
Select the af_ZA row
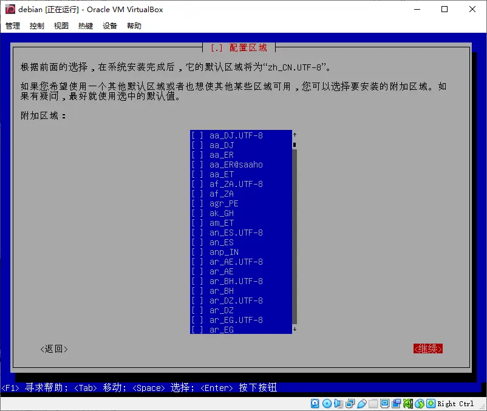click(x=240, y=194)
